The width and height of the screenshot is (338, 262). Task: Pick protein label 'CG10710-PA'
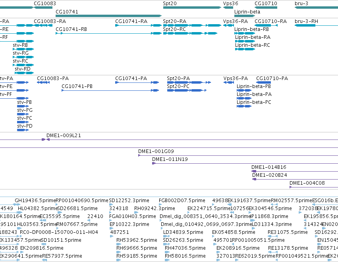tap(272, 78)
